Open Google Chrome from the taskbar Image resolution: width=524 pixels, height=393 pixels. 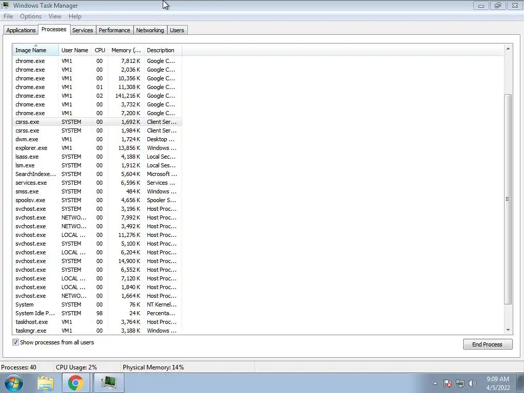tap(76, 383)
